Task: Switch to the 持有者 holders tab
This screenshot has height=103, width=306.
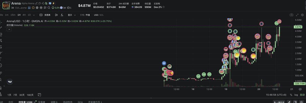Action: coord(25,102)
